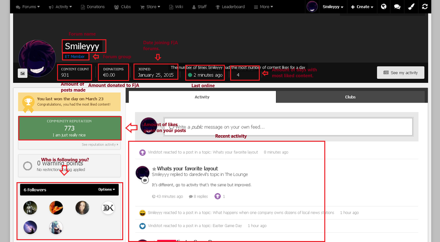Click the Community Reputation 773 box
This screenshot has height=242, width=440.
pos(70,128)
